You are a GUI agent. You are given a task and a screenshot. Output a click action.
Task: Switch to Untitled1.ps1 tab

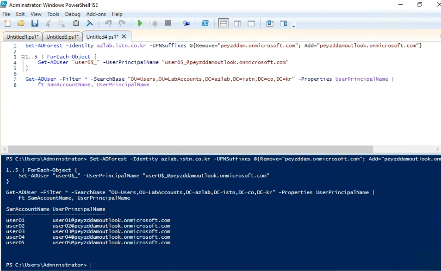(x=23, y=36)
